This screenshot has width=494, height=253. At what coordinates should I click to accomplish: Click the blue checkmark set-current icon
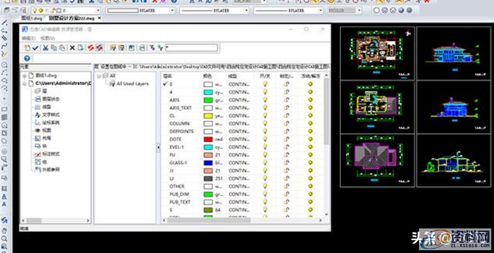(x=35, y=48)
